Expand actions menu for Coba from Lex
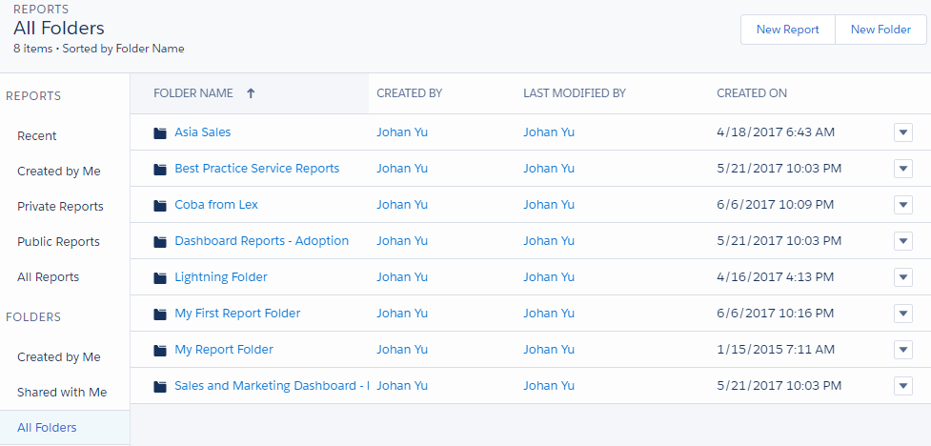Viewport: 931px width, 446px height. [903, 205]
